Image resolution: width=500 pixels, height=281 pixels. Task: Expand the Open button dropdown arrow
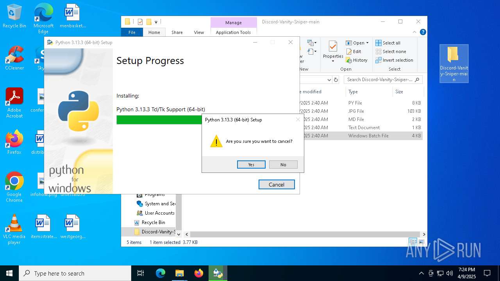(x=367, y=43)
